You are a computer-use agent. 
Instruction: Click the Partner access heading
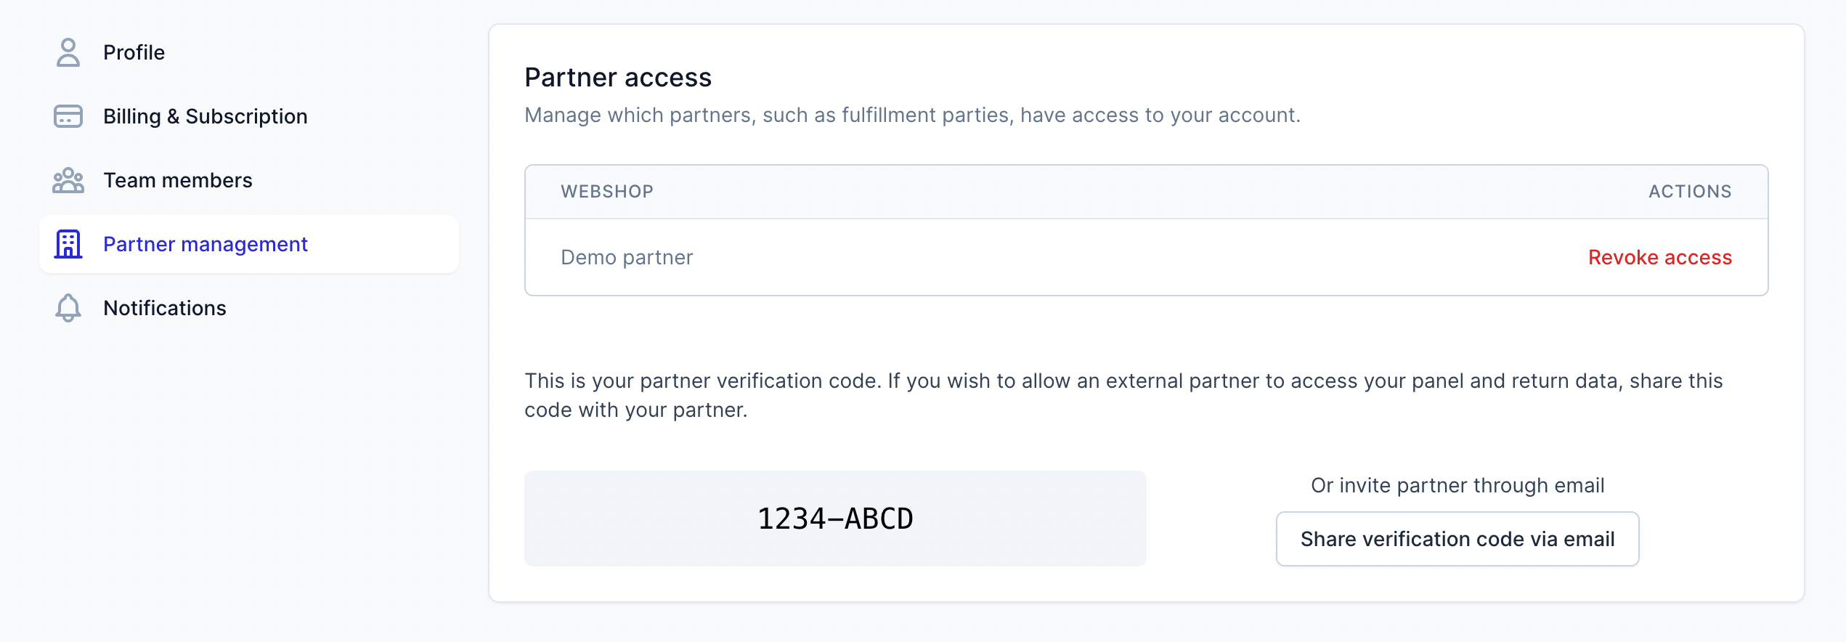tap(617, 78)
